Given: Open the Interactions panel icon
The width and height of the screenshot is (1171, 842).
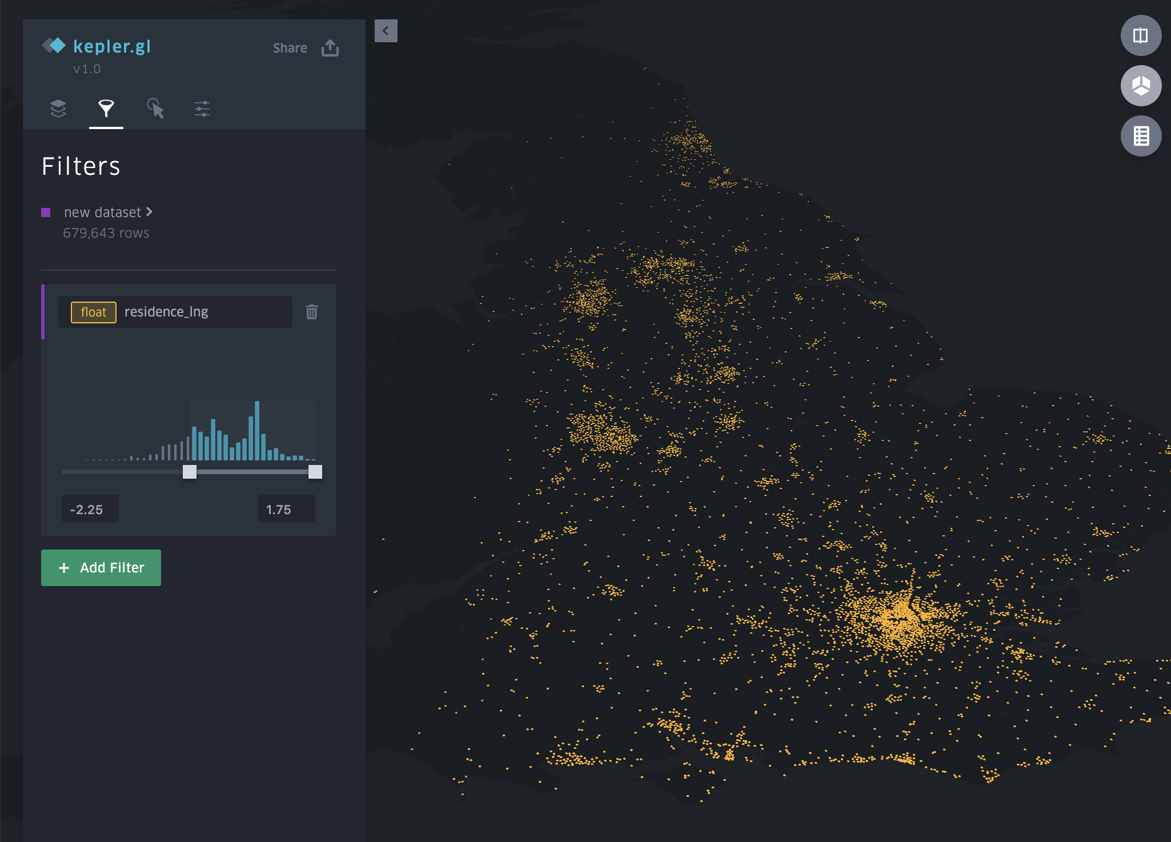Looking at the screenshot, I should [x=155, y=108].
